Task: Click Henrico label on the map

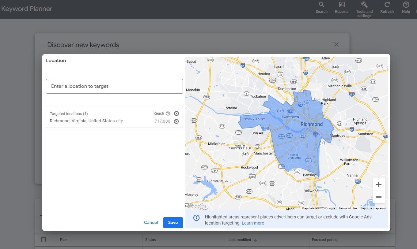Action: [x=263, y=74]
